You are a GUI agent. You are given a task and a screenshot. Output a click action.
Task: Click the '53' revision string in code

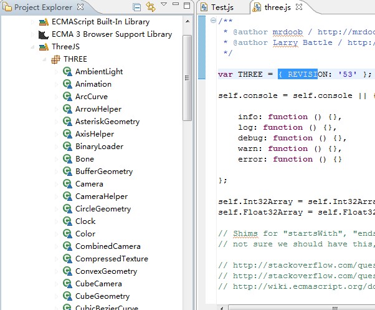(348, 74)
